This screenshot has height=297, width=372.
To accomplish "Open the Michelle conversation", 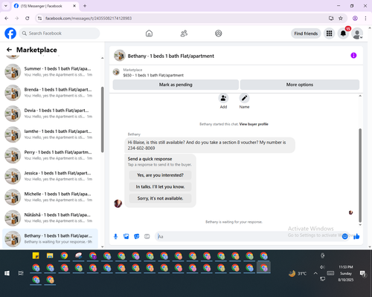I will tap(50, 197).
